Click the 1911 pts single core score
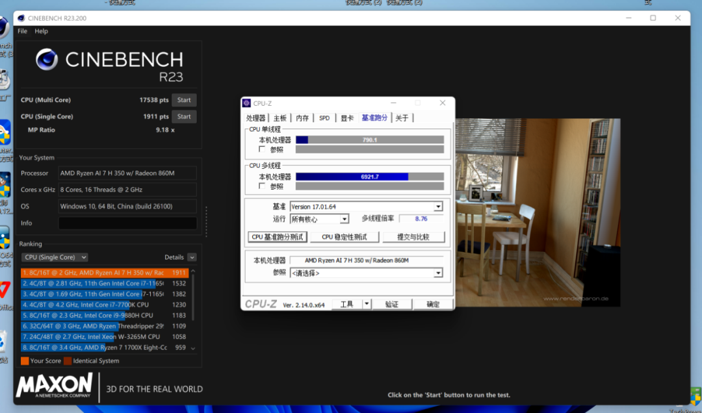Image resolution: width=702 pixels, height=413 pixels. pyautogui.click(x=156, y=116)
